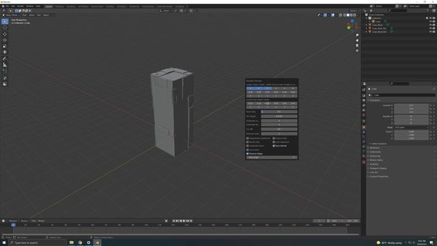This screenshot has width=437, height=246.
Task: Open the Blender logo menu
Action: 3,6
